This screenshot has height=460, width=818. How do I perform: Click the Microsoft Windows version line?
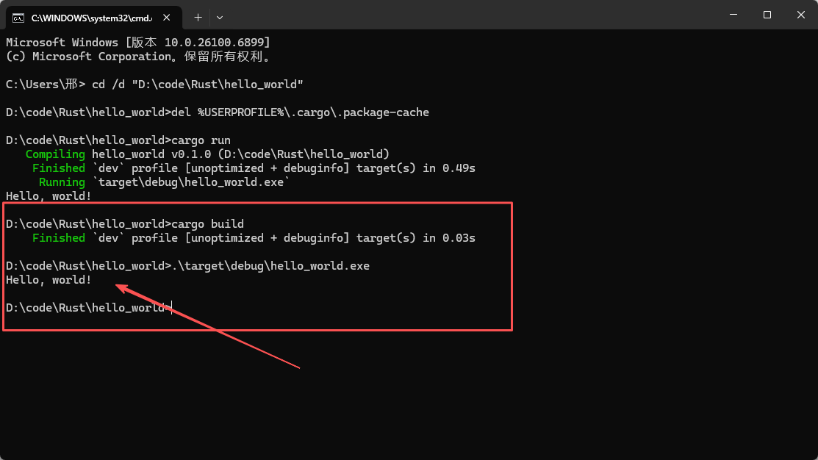138,43
